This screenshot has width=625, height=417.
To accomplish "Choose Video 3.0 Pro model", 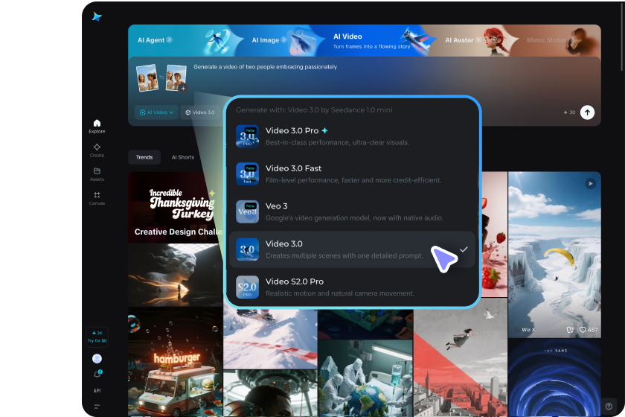I will tap(353, 136).
